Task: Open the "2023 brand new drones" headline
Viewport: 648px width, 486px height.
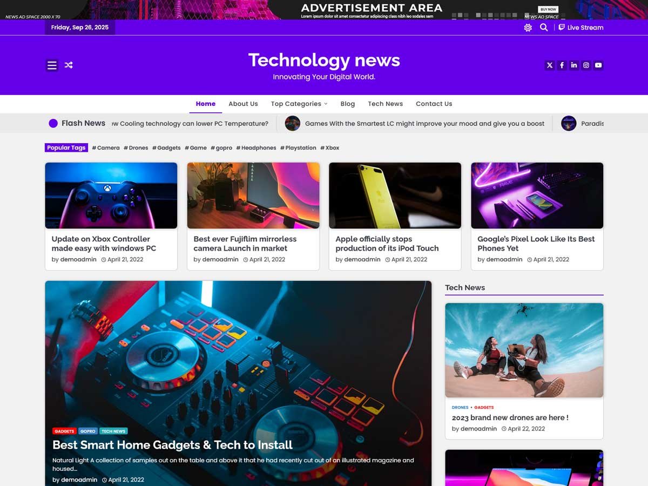Action: click(x=510, y=417)
